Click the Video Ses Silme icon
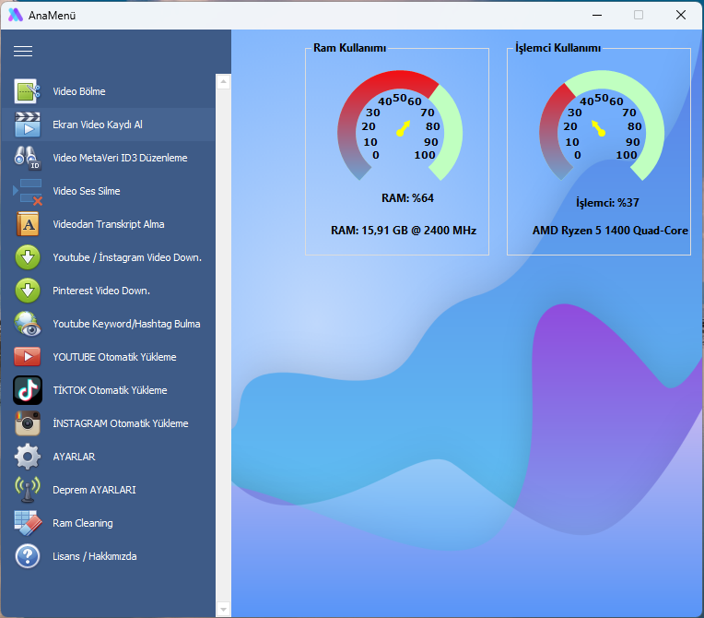This screenshot has height=618, width=704. pyautogui.click(x=28, y=191)
